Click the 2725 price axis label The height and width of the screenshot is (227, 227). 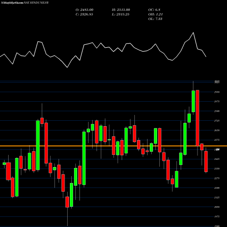[217, 121]
